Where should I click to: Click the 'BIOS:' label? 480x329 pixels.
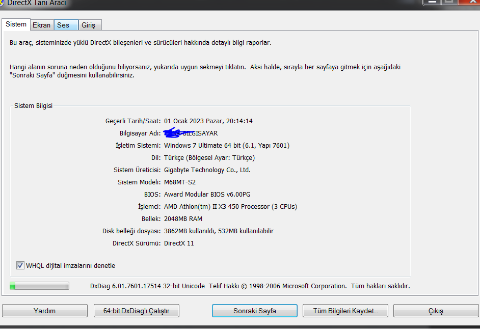(152, 195)
